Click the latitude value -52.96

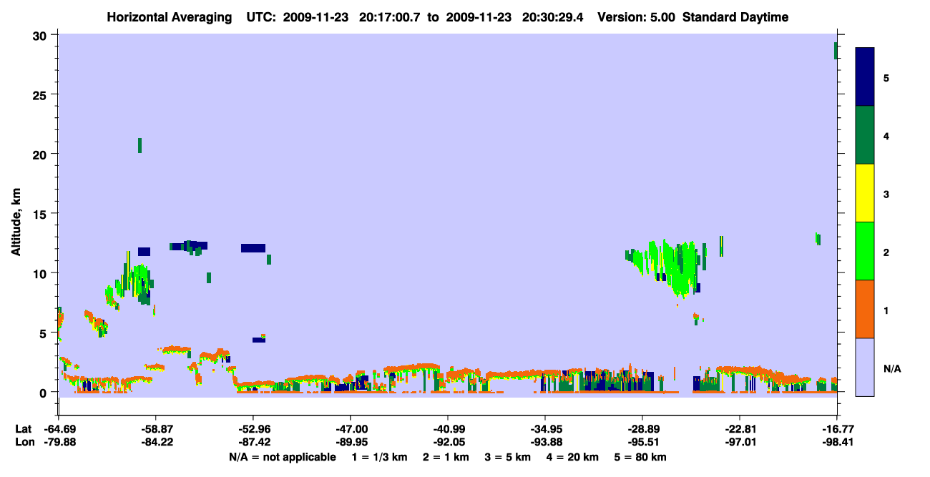pos(253,429)
